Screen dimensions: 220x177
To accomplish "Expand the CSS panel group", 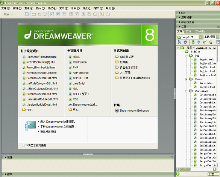I will [180, 13].
